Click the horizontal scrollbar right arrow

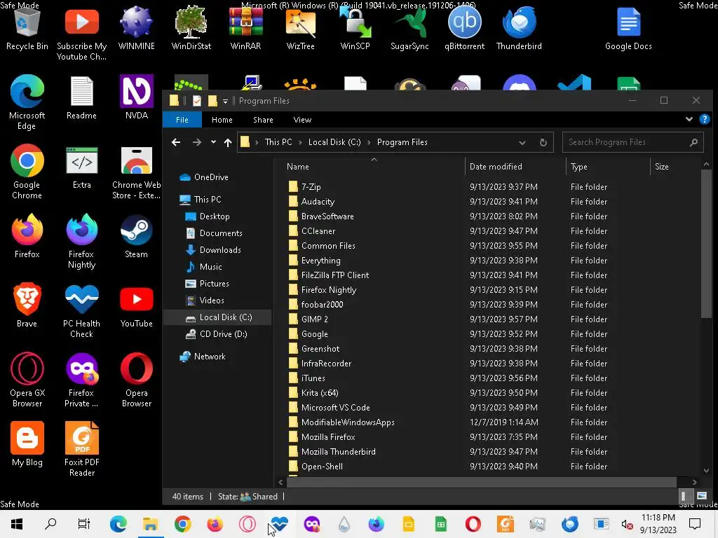695,482
